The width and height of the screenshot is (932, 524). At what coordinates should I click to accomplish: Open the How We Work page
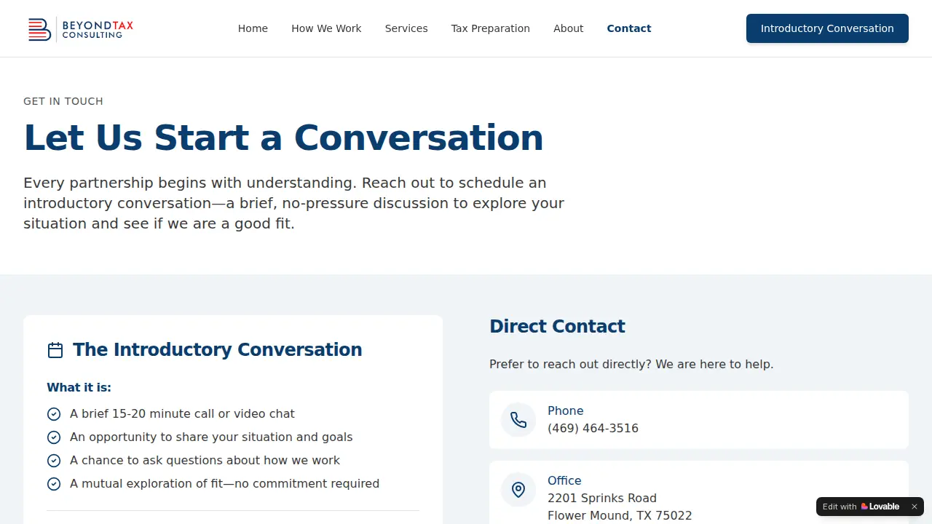326,28
